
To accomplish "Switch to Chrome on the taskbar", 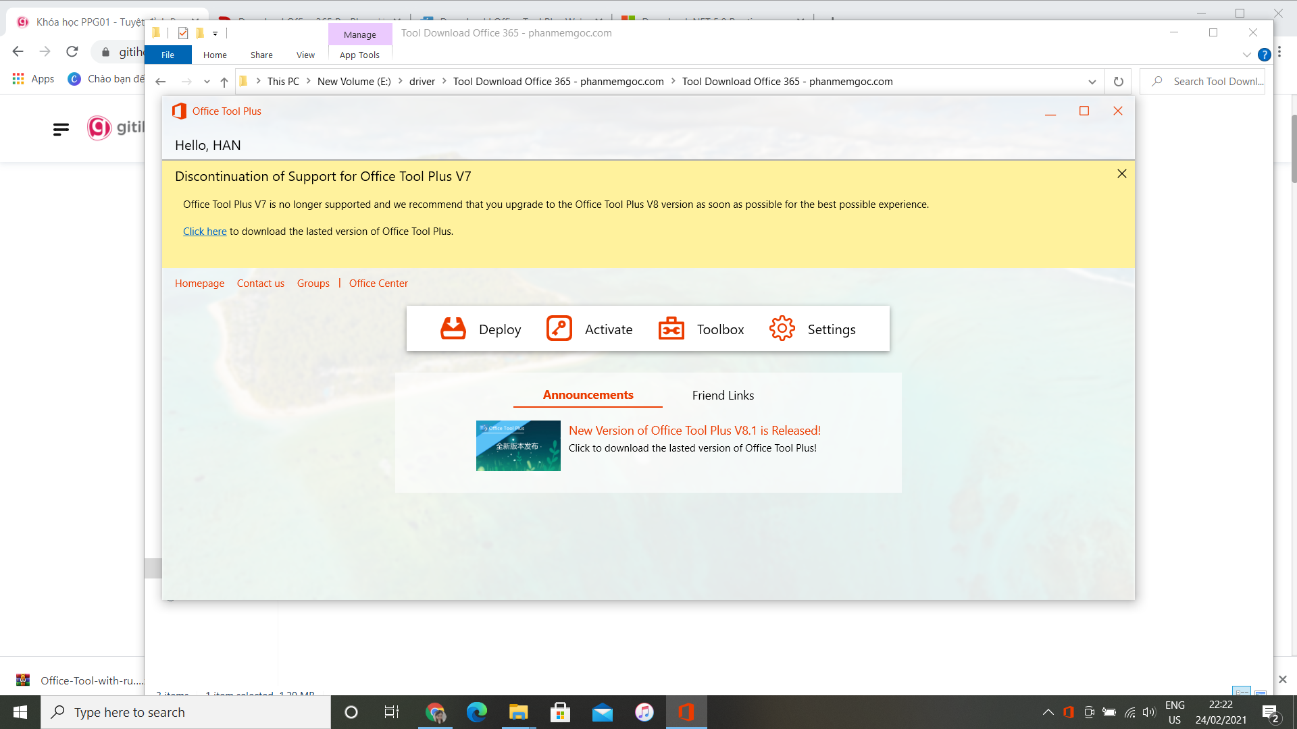I will click(435, 712).
